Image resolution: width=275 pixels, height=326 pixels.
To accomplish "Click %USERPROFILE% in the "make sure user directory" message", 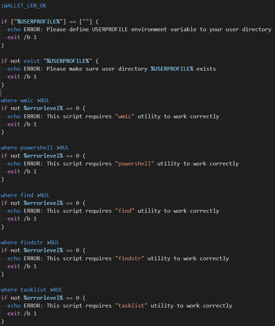I will point(172,69).
